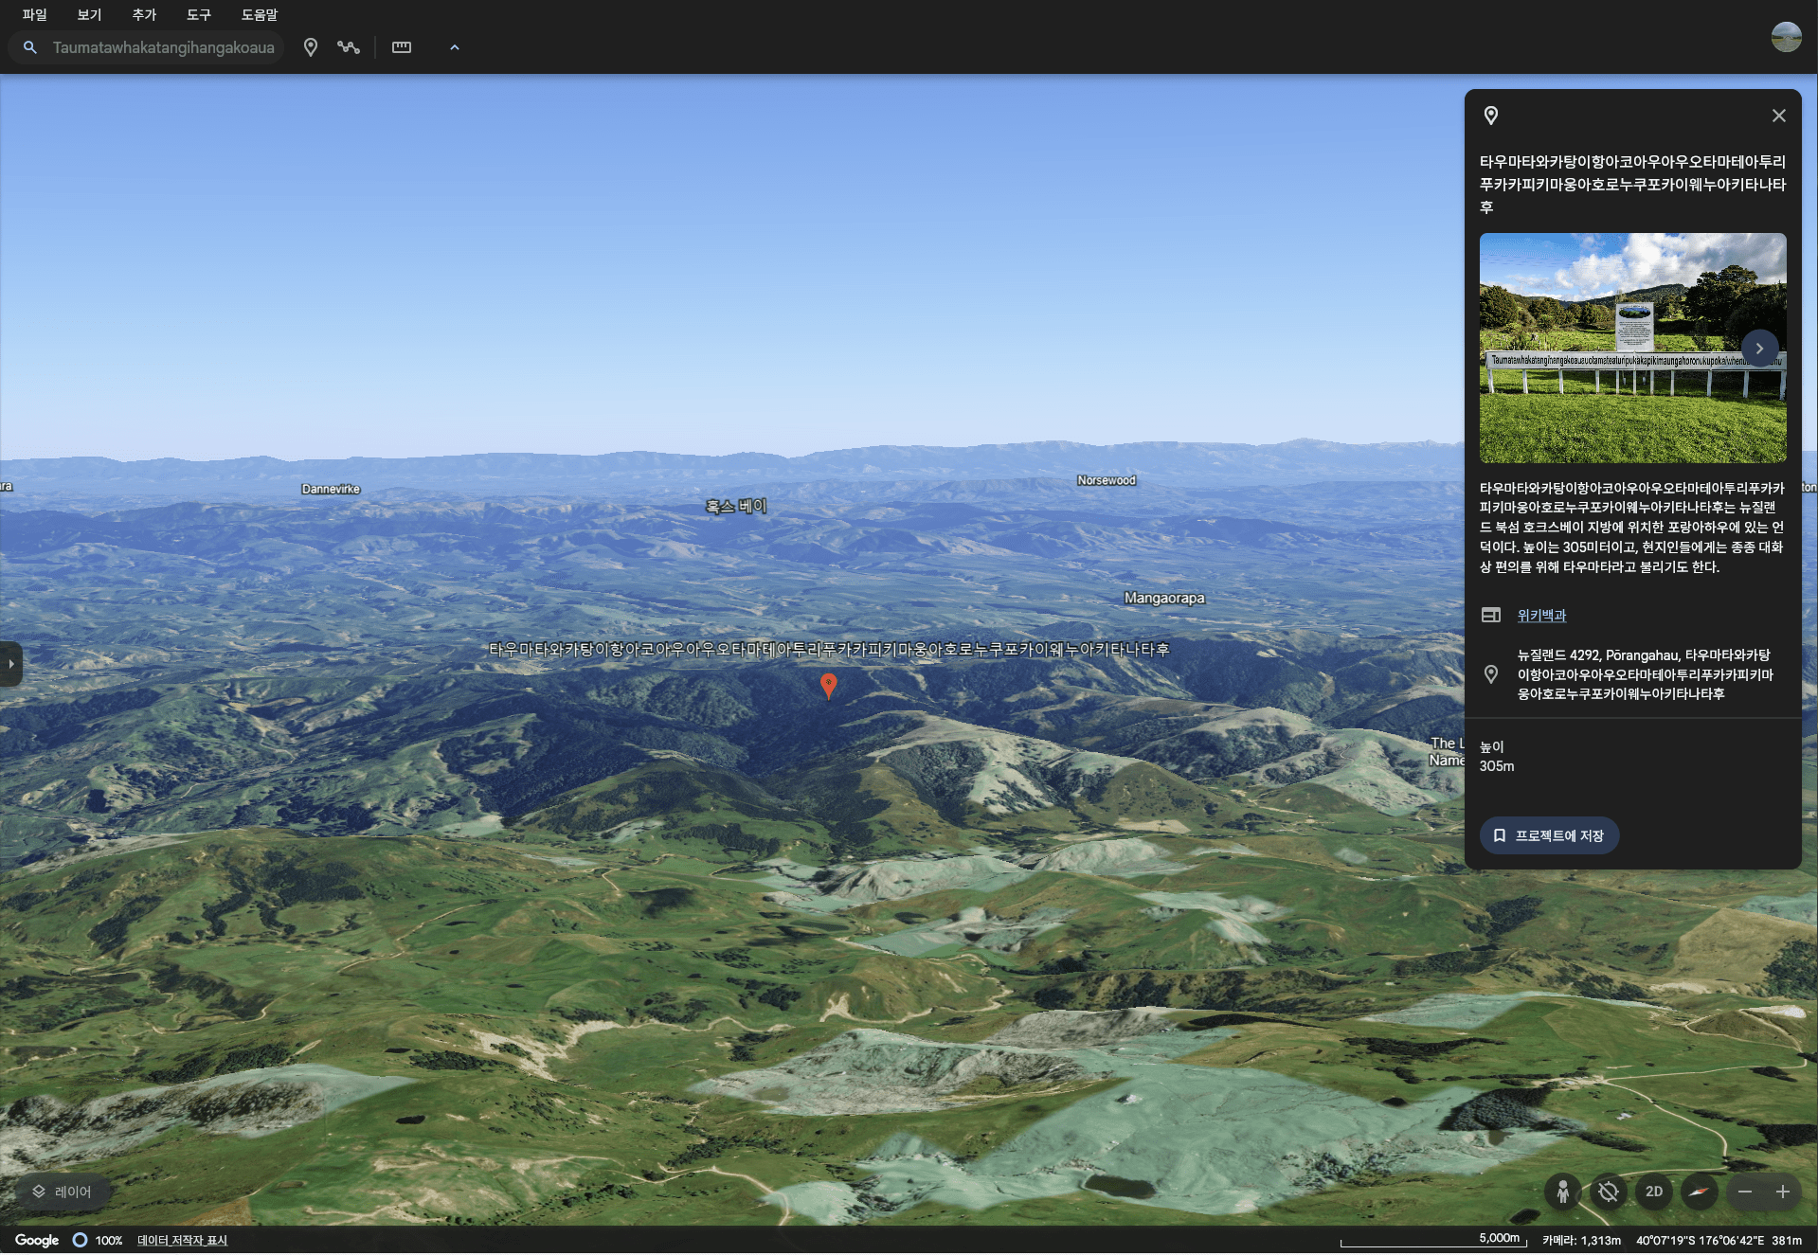Open the 위키백과 link
Viewport: 1818px width, 1255px height.
tap(1541, 615)
